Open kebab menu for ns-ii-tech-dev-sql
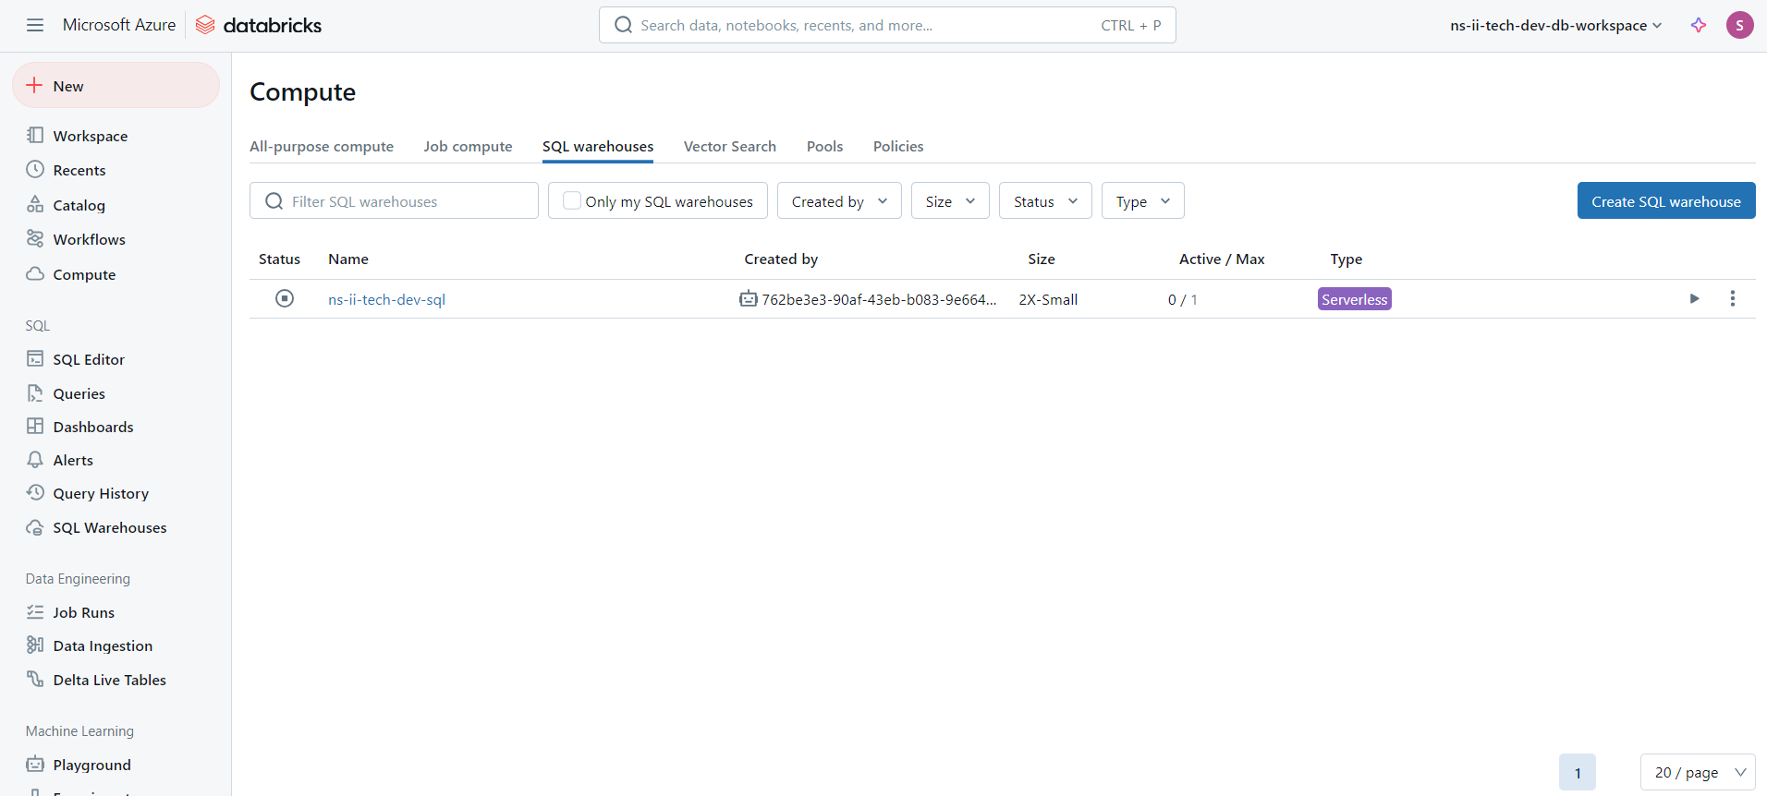 (x=1733, y=298)
